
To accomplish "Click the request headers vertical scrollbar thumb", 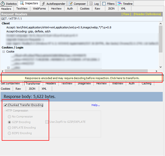I will tap(160, 39).
